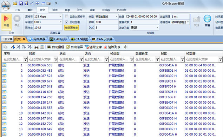Screen dimensions: 223x137
Task: Expand the 无限 send count dropdown
Action: [x=157, y=27]
